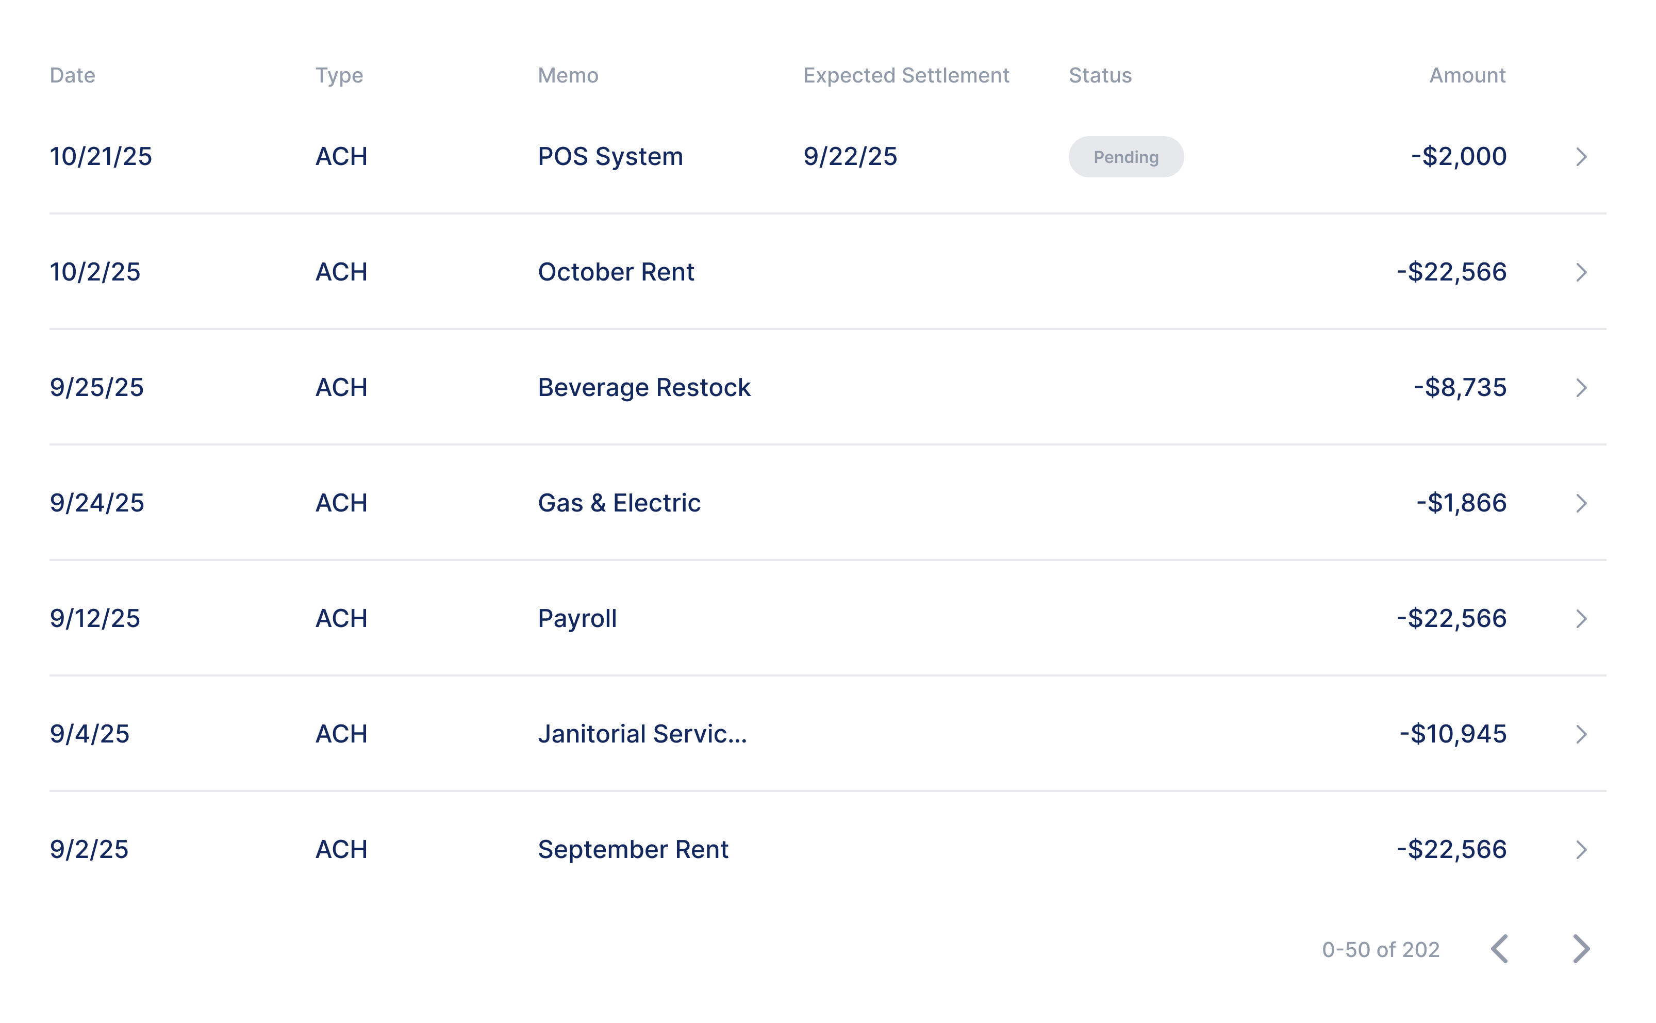Go to previous page of transactions

coord(1500,949)
